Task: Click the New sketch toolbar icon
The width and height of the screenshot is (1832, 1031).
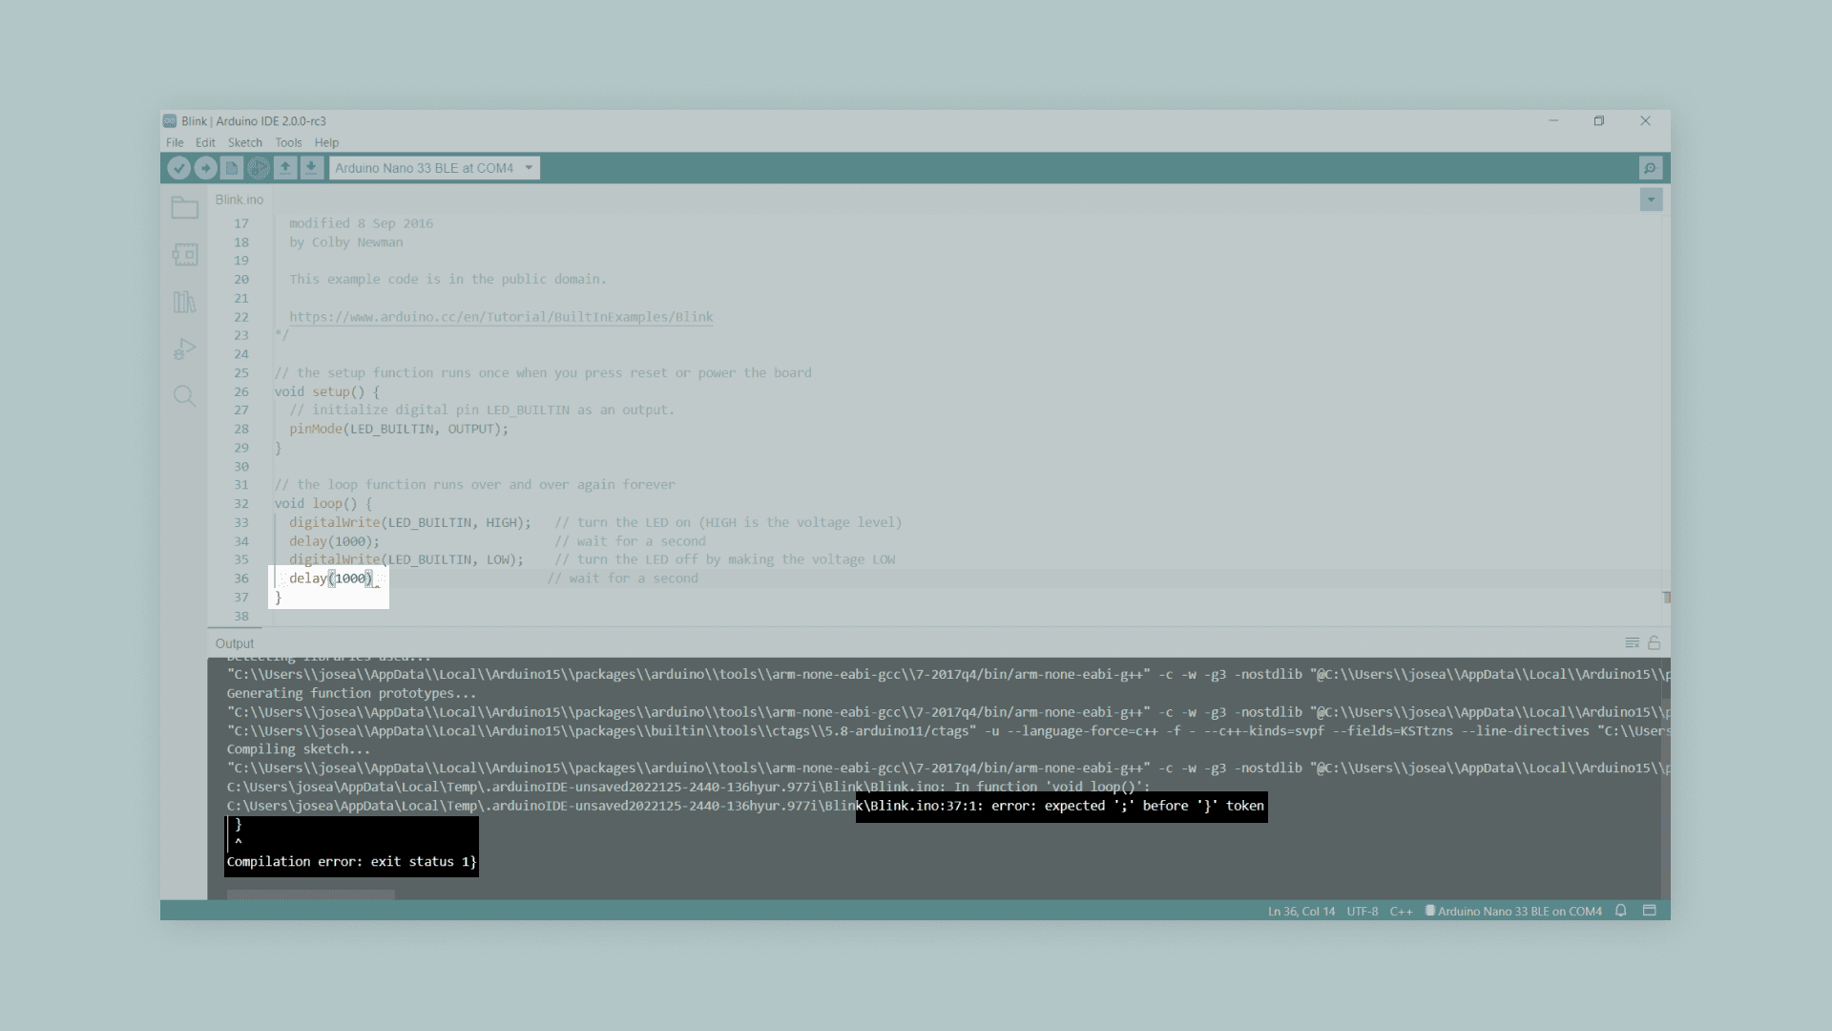Action: tap(232, 168)
